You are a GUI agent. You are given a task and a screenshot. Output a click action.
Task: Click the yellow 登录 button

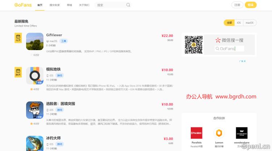[251, 5]
